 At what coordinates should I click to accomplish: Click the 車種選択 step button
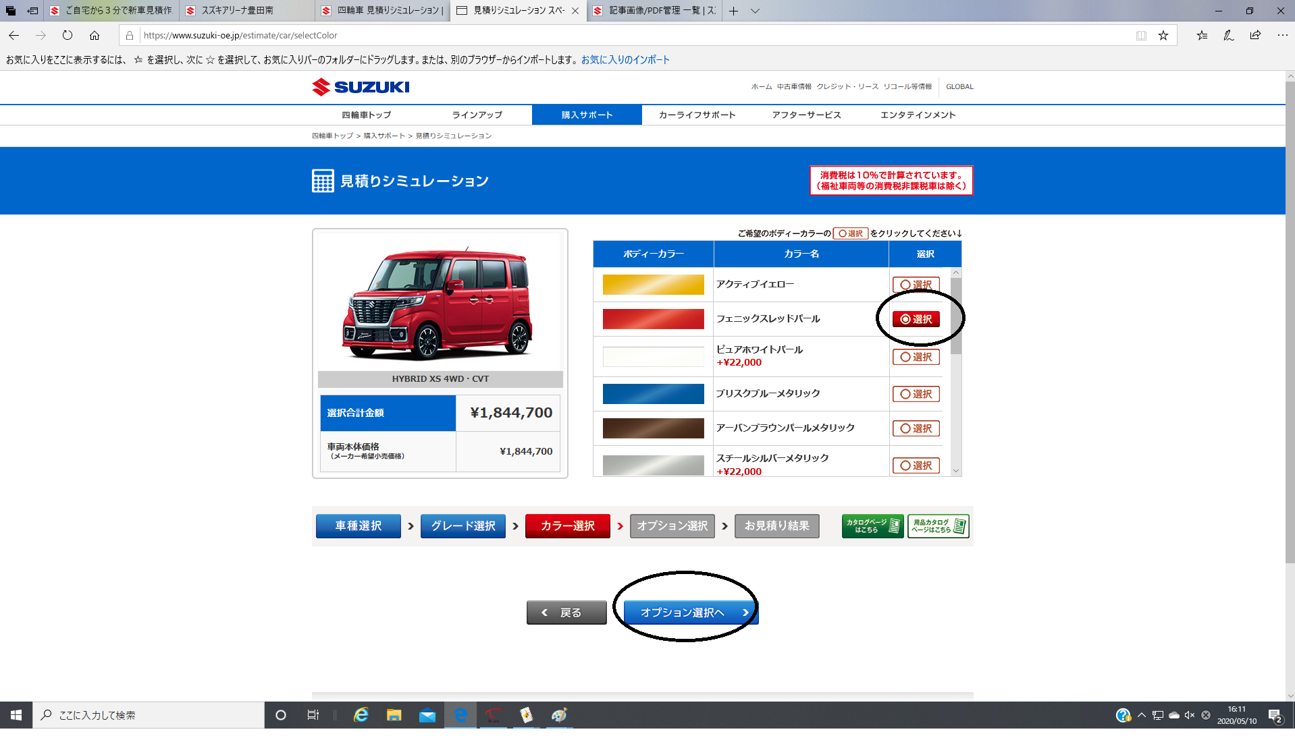pos(359,526)
